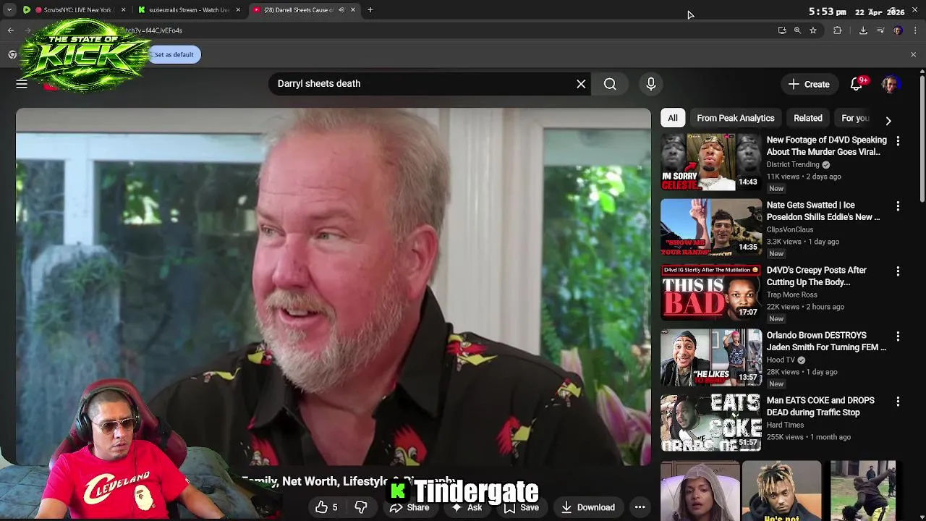Select the For you filter chip

click(x=855, y=118)
